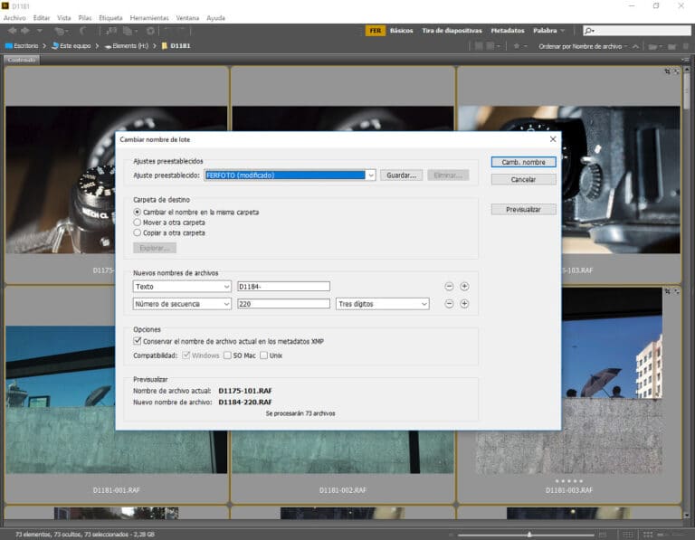Select Mover a otra carpeta option
The width and height of the screenshot is (695, 540).
tap(137, 223)
